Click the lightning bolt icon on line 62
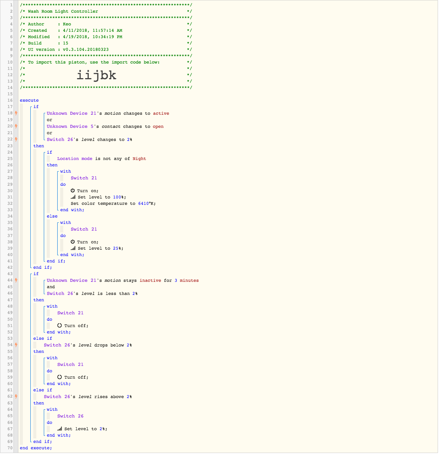Image resolution: width=441 pixels, height=456 pixels. pos(16,397)
